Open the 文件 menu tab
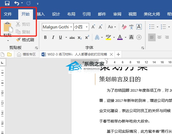172x134 pixels. point(8,14)
